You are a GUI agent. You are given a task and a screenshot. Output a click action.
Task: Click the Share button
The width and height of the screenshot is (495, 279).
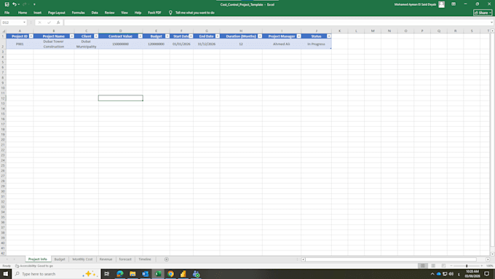coord(483,12)
